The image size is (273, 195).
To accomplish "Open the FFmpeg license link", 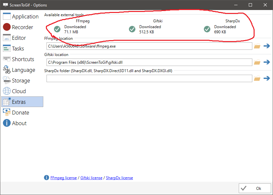I will [x=64, y=178].
